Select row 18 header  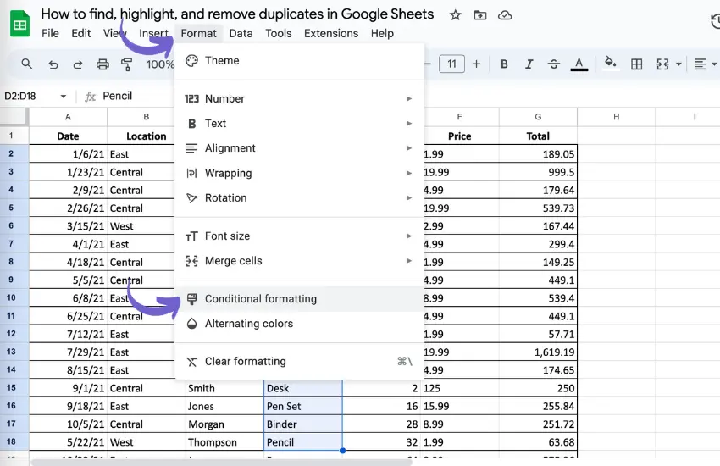click(14, 441)
